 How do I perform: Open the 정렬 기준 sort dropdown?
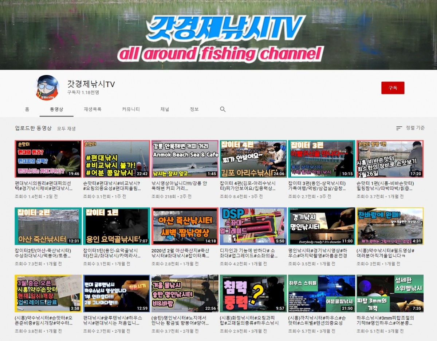click(x=410, y=128)
